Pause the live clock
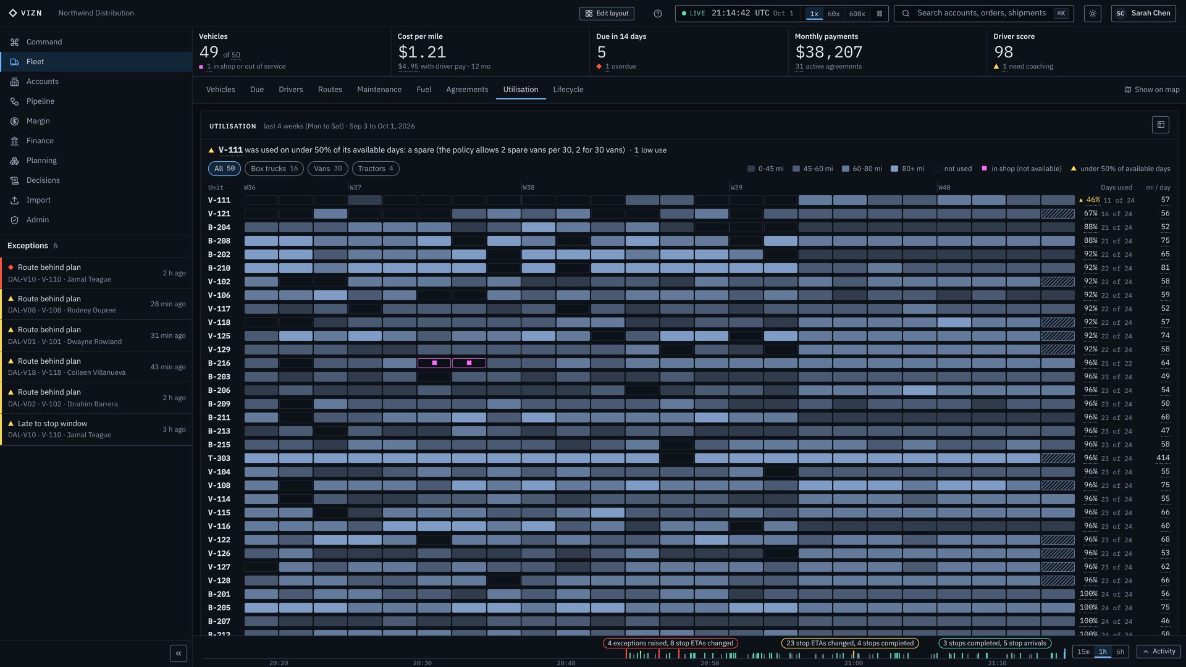Viewport: 1186px width, 667px height. tap(880, 14)
